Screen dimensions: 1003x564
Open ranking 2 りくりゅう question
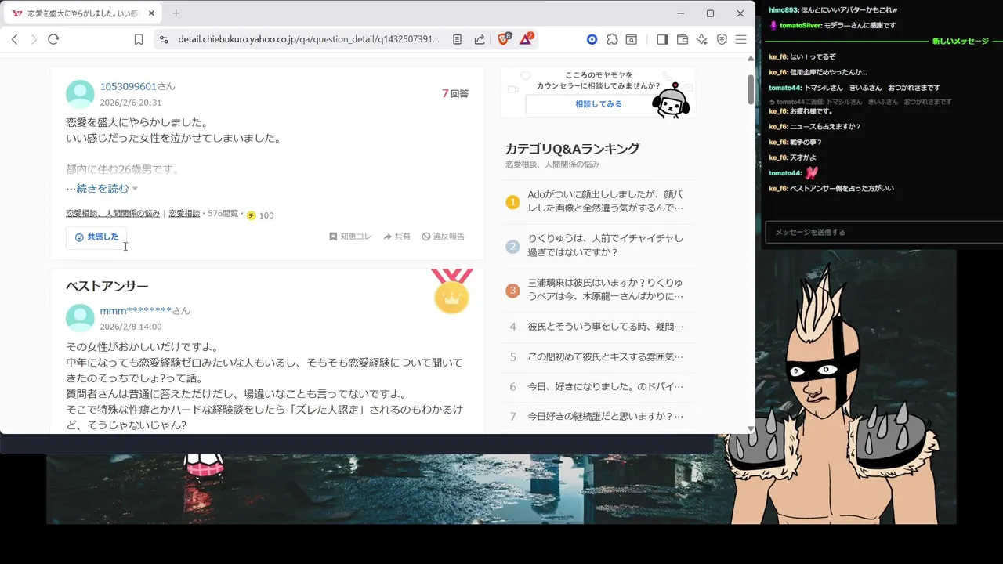coord(606,245)
